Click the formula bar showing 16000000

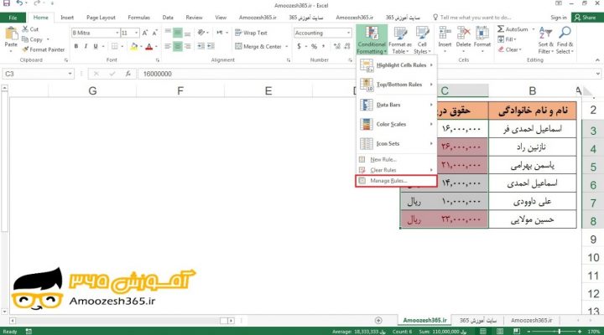point(366,74)
